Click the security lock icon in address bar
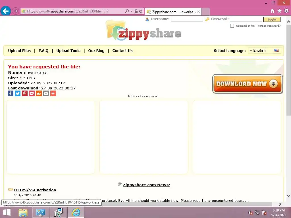Image resolution: width=291 pixels, height=218 pixels. pos(136,11)
